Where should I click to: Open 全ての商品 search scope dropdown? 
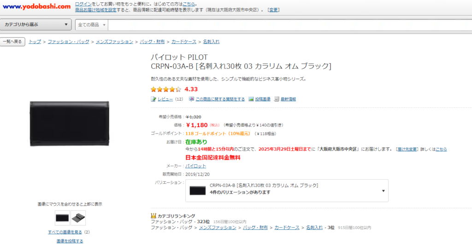pos(92,25)
